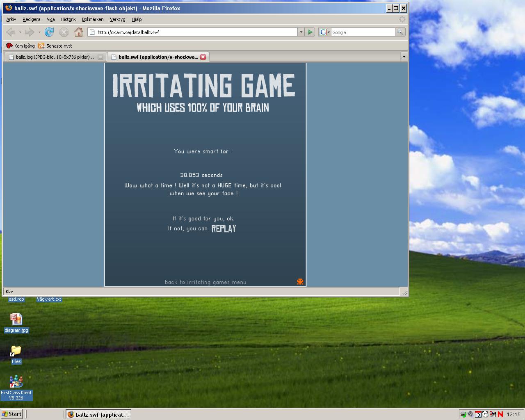Click the green Go arrow button
525x420 pixels.
pyautogui.click(x=310, y=32)
